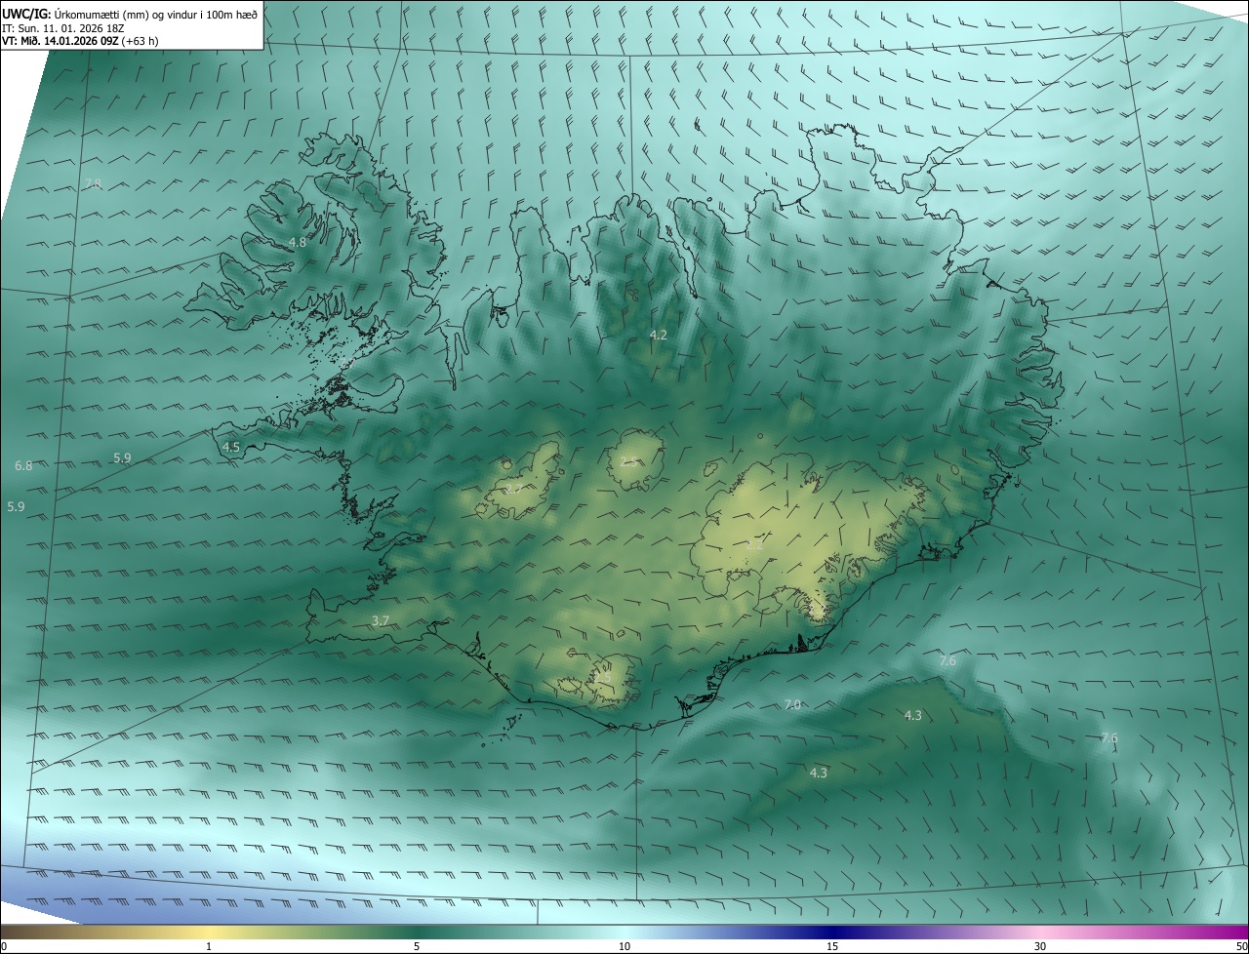Select the 4.5 value on Snæfellsnes peninsula tip
The height and width of the screenshot is (954, 1249).
231,447
